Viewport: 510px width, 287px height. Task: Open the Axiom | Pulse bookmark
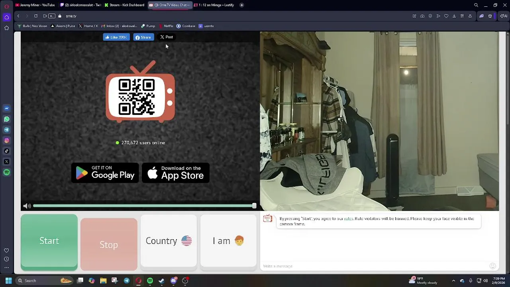[x=63, y=26]
